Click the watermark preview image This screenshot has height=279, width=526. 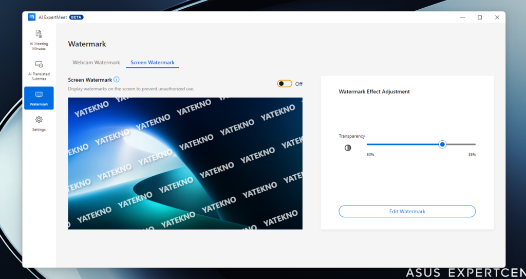tap(185, 163)
